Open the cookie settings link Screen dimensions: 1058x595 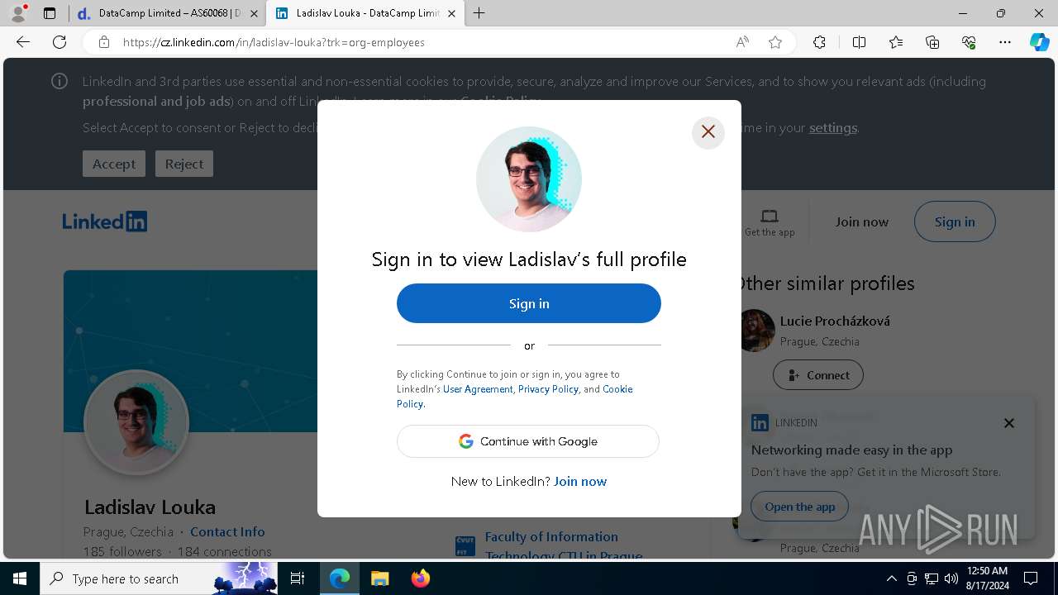coord(832,128)
